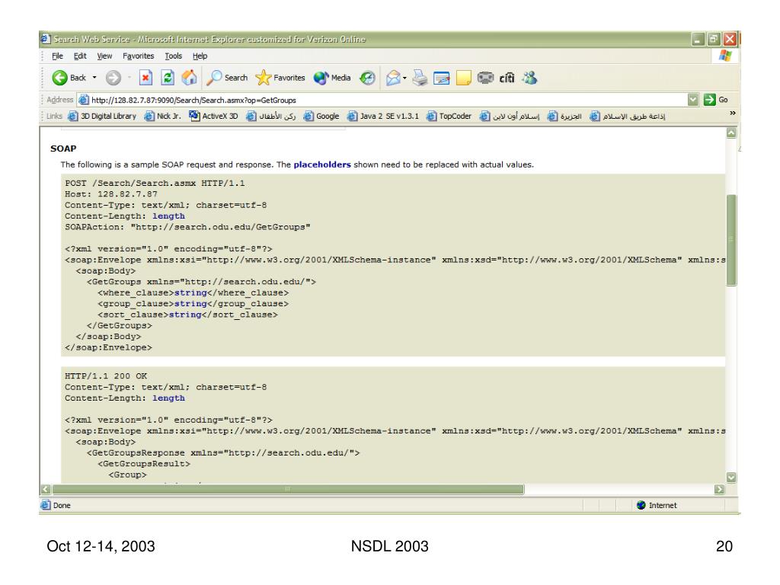Viewport: 780px width, 585px height.
Task: Click the Edit page toolbar icon
Action: tap(441, 78)
